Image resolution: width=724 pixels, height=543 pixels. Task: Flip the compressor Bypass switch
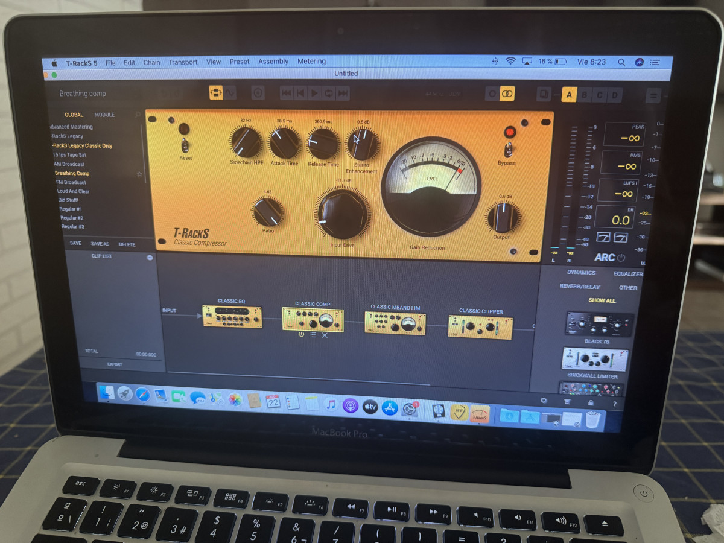[509, 148]
